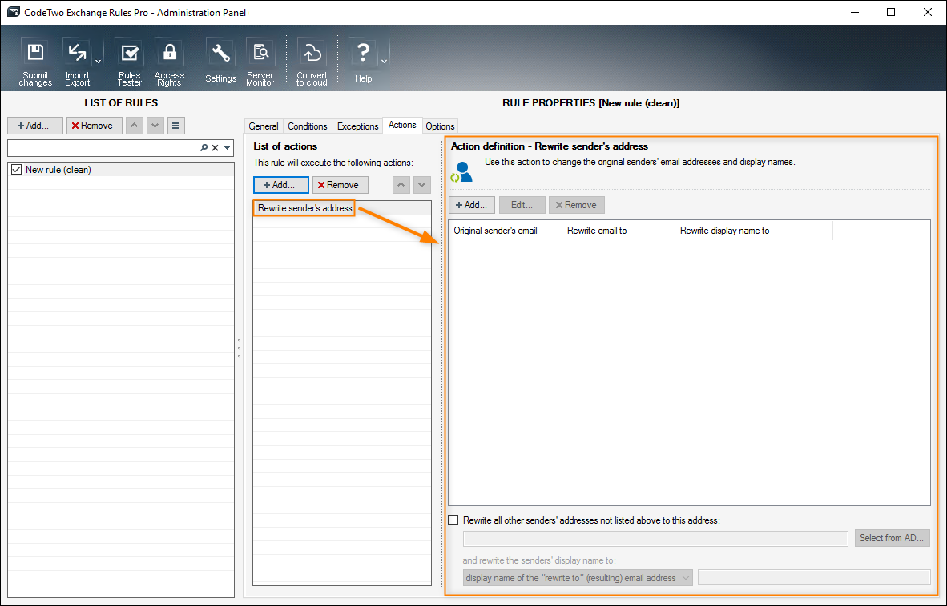Image resolution: width=947 pixels, height=606 pixels.
Task: Open Access Rights settings
Action: (169, 62)
